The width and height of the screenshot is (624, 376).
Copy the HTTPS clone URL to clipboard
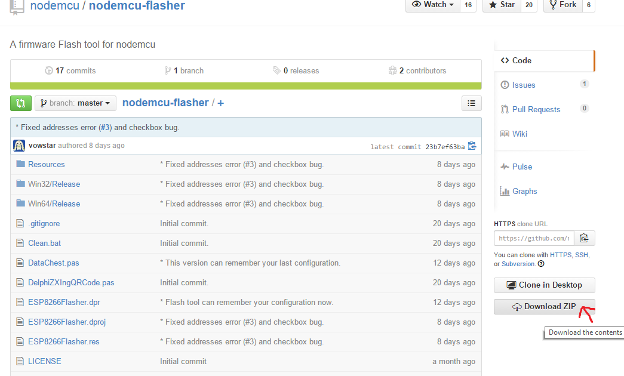click(584, 238)
